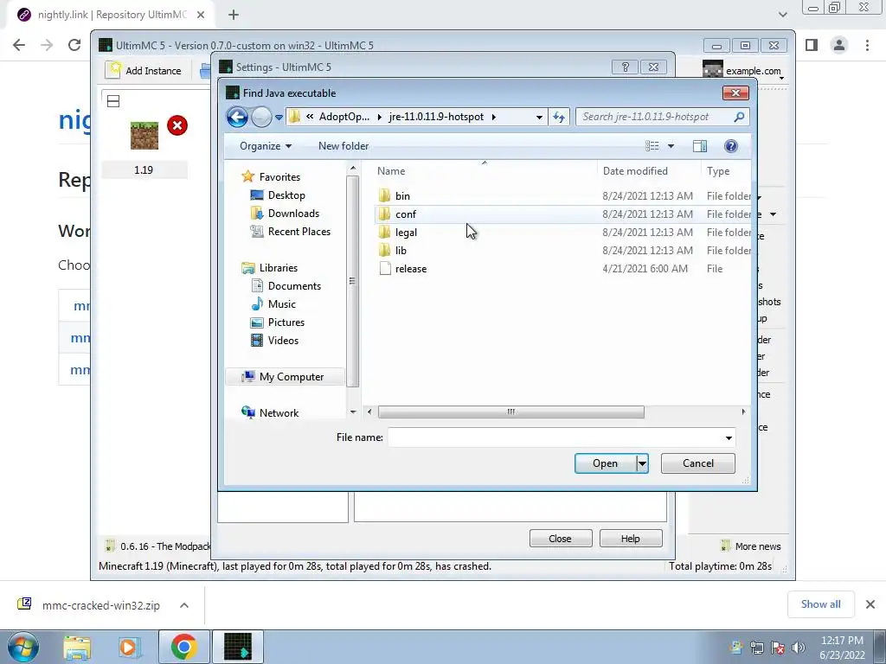Screen dimensions: 886x664
Task: Cancel the Find Java executable dialog
Action: coord(698,463)
